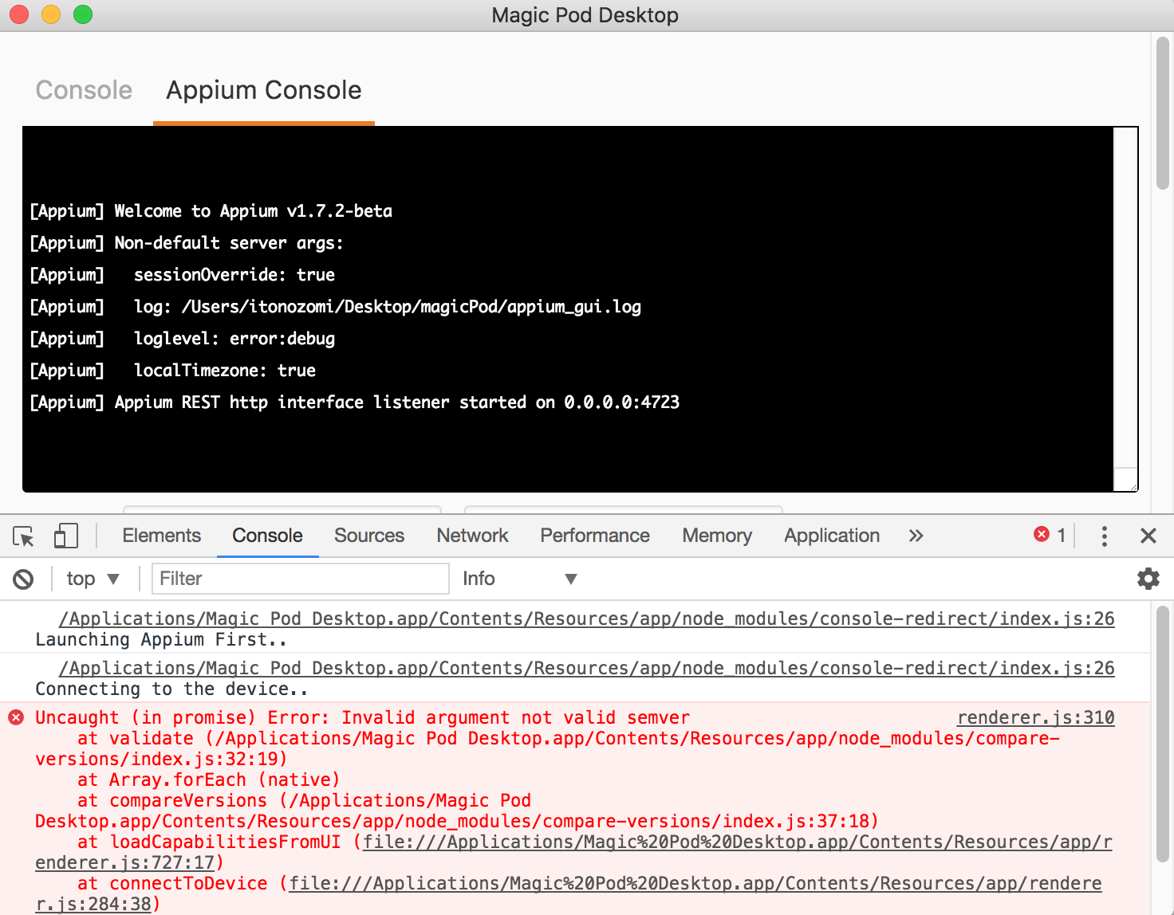Click the 'loglevel: error:debug' log line
This screenshot has height=915, width=1174.
click(x=182, y=339)
